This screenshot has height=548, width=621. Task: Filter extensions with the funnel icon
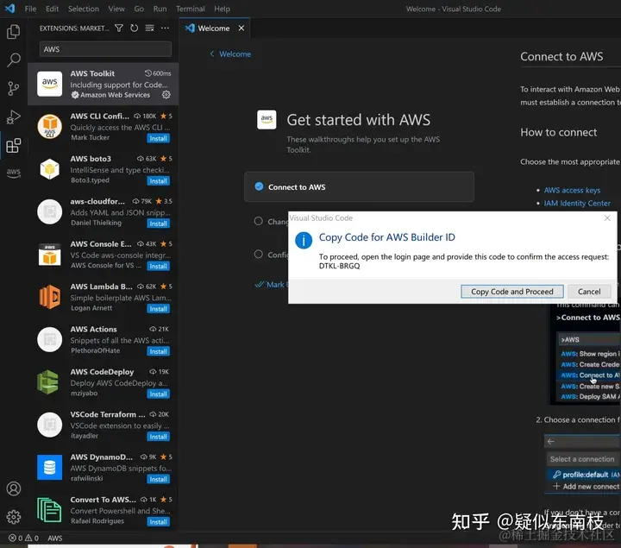(x=119, y=28)
